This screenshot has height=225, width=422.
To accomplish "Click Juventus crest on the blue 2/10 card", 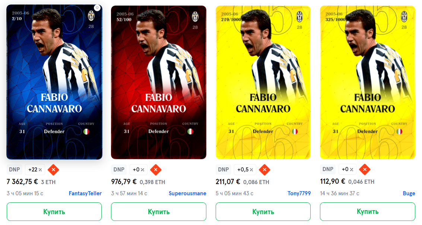I will pyautogui.click(x=91, y=16).
